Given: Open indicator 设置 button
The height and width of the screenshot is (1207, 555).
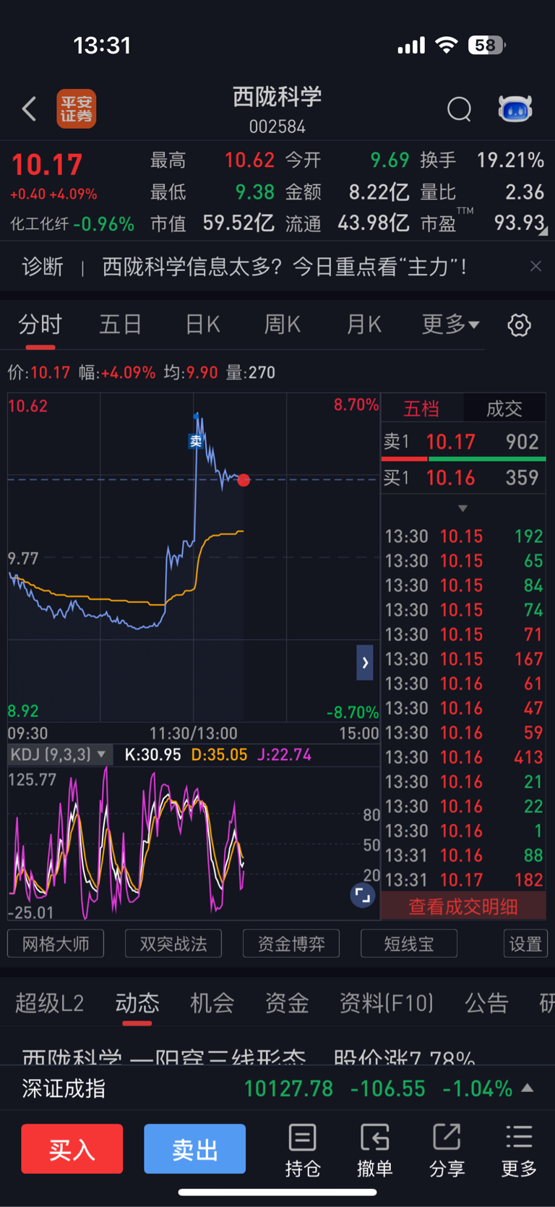Looking at the screenshot, I should [525, 944].
